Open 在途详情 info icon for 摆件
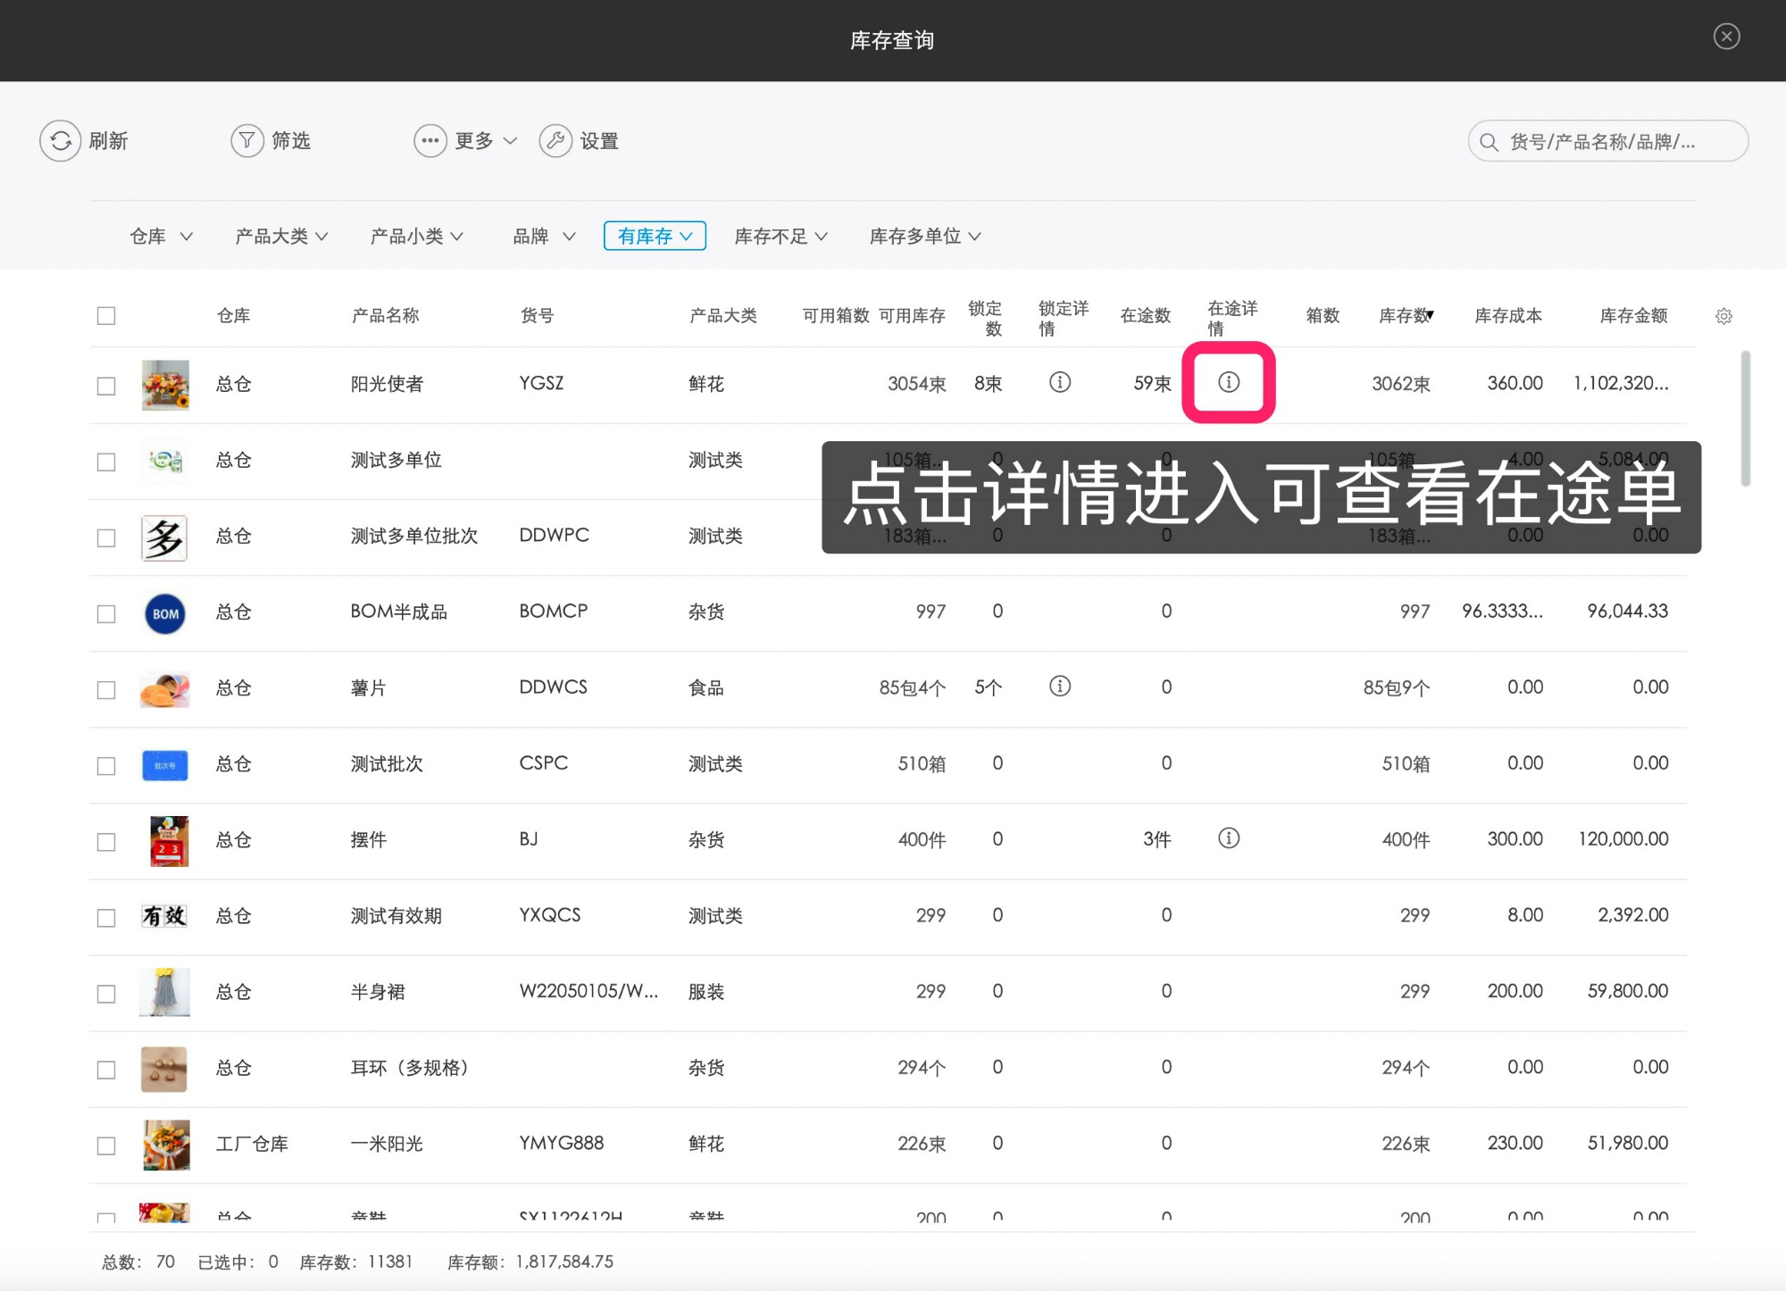This screenshot has height=1291, width=1786. point(1229,837)
